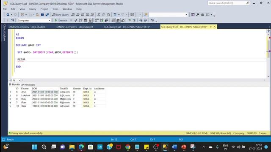This screenshot has width=271, height=152.
Task: Click the Properties wrench icon
Action: (198, 15)
